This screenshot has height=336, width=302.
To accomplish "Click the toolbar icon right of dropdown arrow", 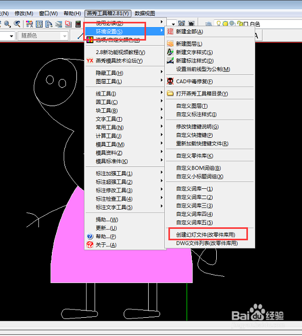I will click(x=181, y=24).
